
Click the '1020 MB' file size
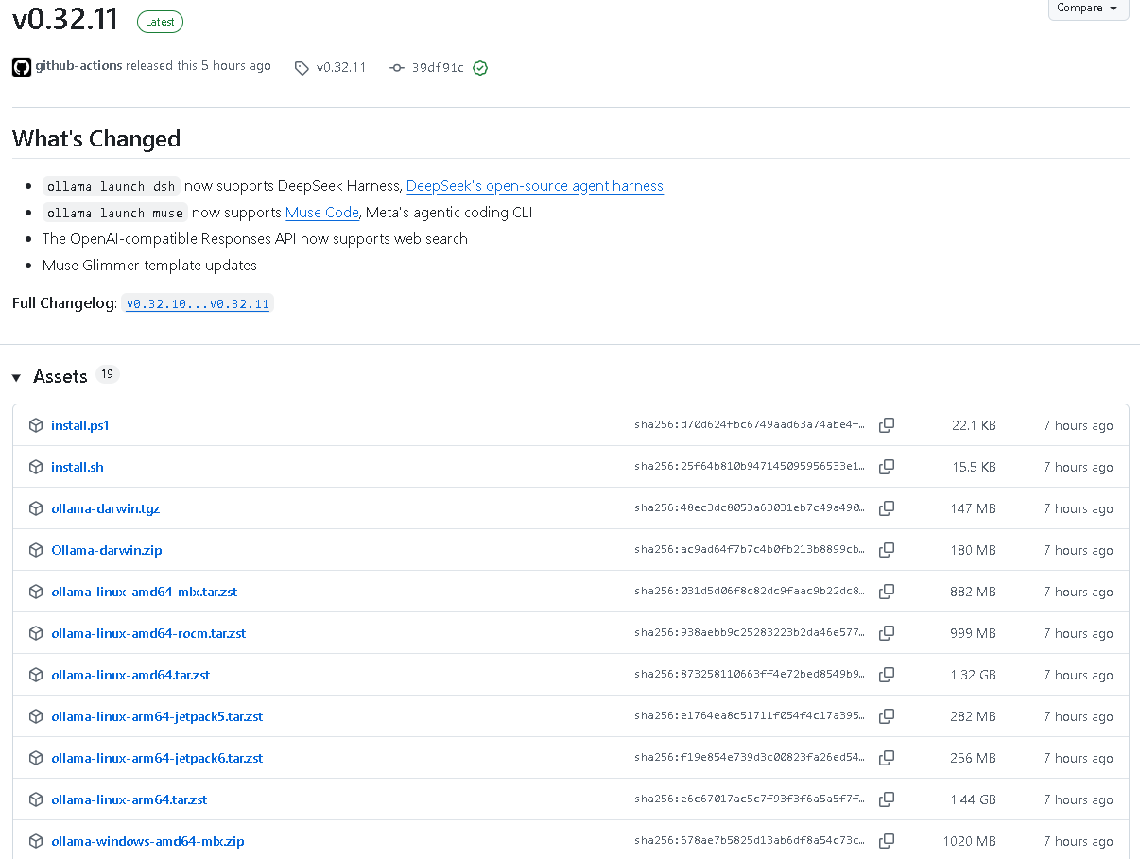click(x=969, y=841)
